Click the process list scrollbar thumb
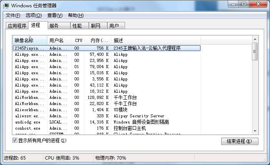The width and height of the screenshot is (270, 165). click(x=255, y=52)
